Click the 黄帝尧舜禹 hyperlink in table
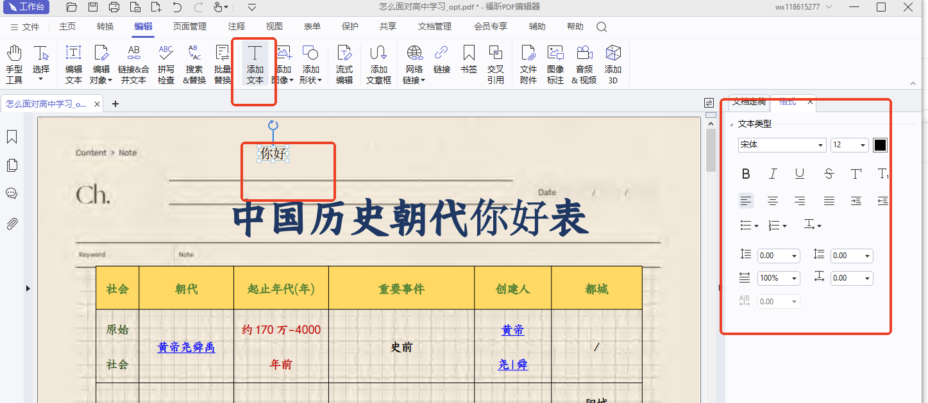928x403 pixels. 186,347
